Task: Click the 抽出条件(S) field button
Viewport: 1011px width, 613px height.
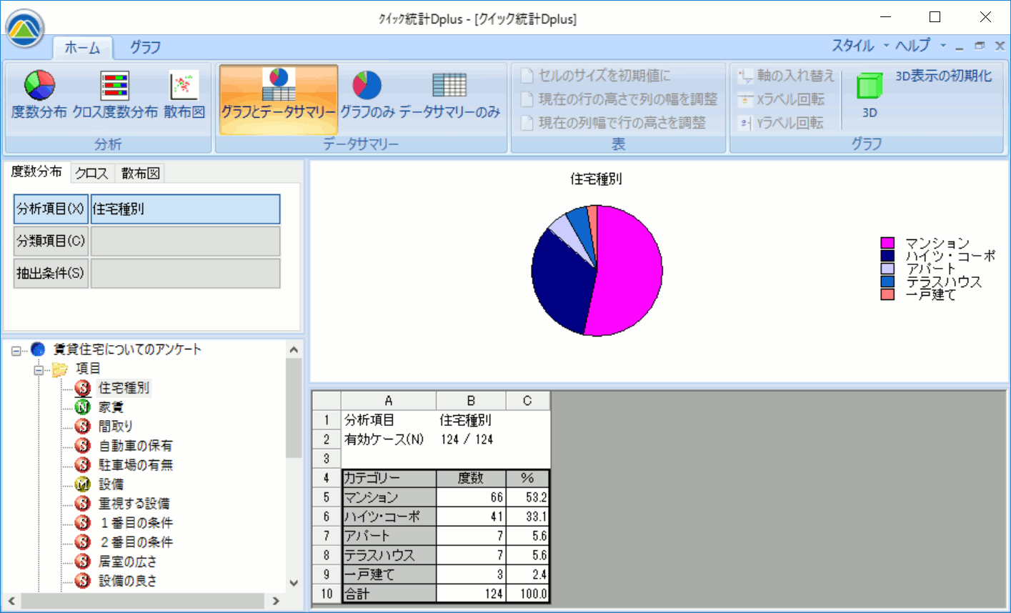Action: coord(51,274)
